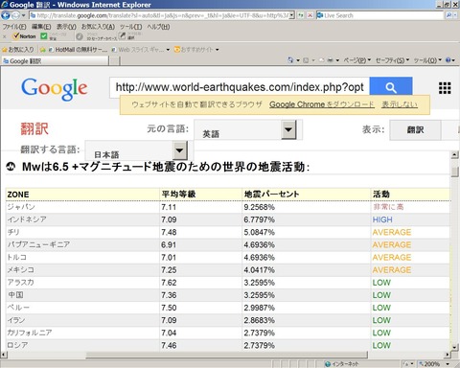Click the 9.2568% percentage value

259,207
